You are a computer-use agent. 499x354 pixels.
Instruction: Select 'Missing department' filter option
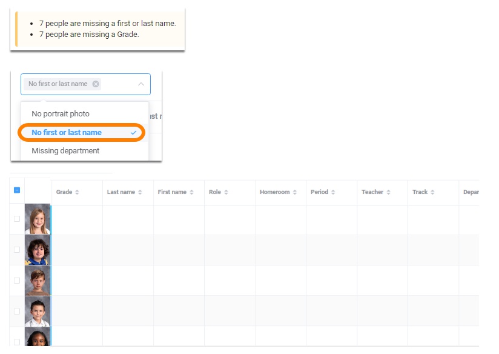(x=65, y=151)
